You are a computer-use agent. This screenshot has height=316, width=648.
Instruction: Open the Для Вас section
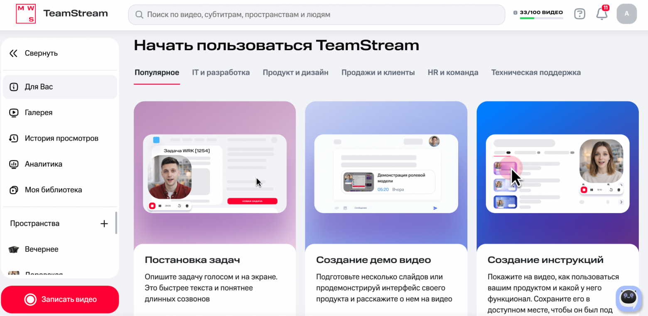60,87
